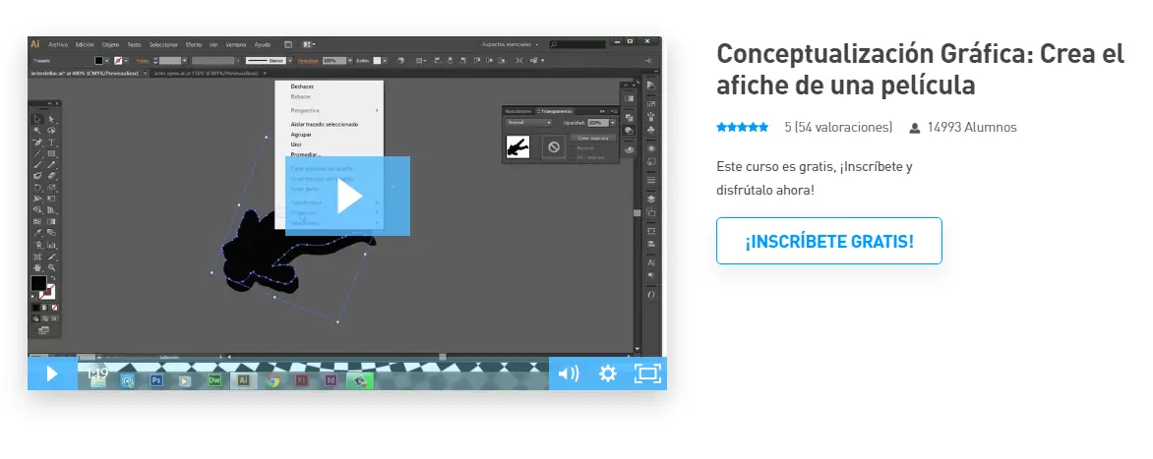
Task: Click the Stroke swatch in the toolbox
Action: (x=48, y=291)
